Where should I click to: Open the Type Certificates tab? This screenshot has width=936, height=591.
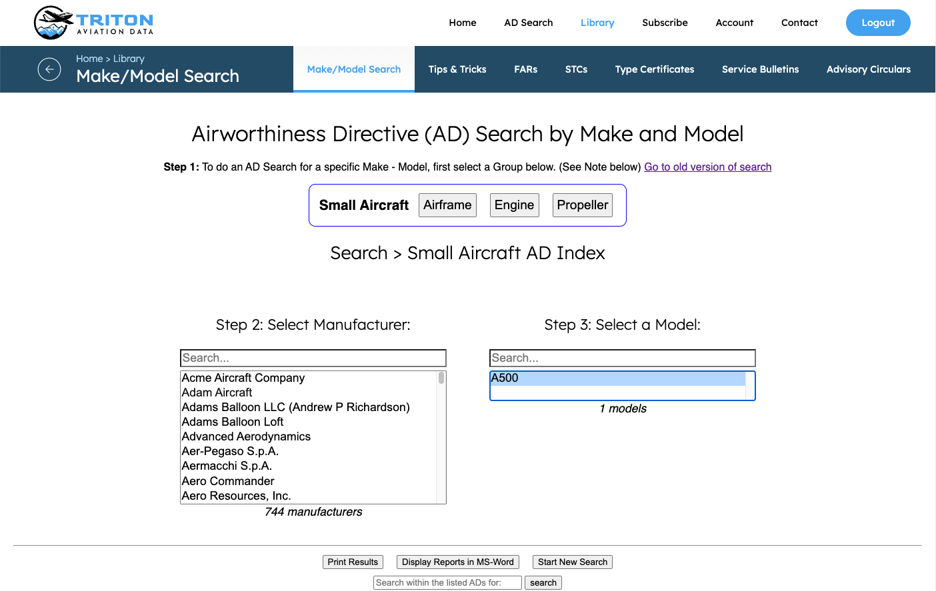655,69
